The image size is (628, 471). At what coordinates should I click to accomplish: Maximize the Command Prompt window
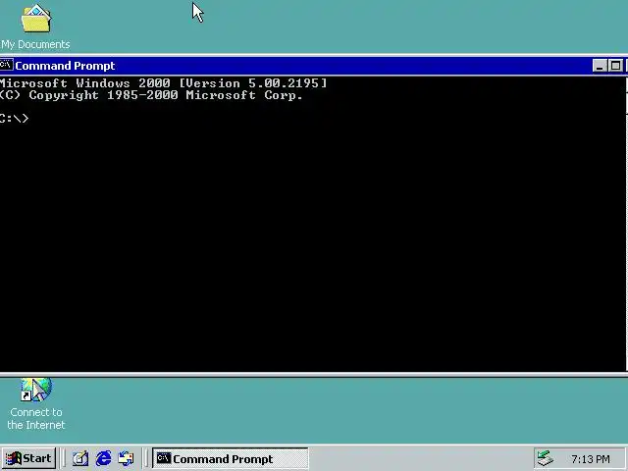pyautogui.click(x=615, y=66)
